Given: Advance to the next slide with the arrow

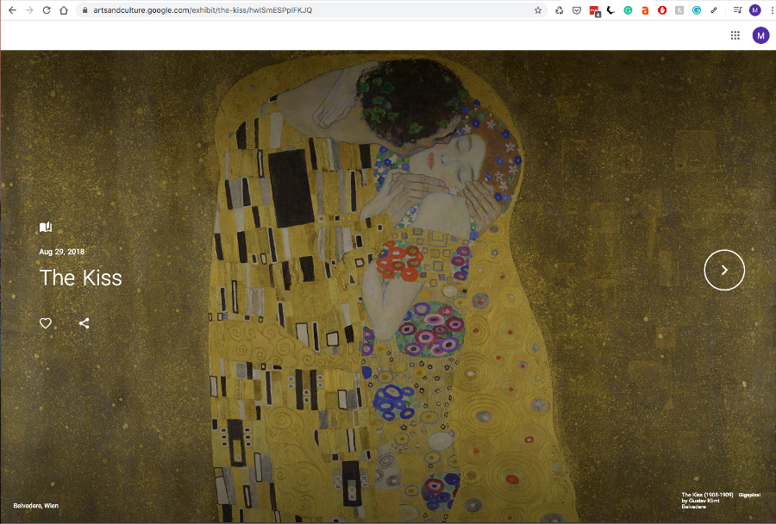Looking at the screenshot, I should click(x=723, y=270).
